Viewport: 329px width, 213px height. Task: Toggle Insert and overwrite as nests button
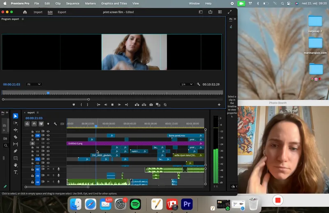pyautogui.click(x=27, y=124)
